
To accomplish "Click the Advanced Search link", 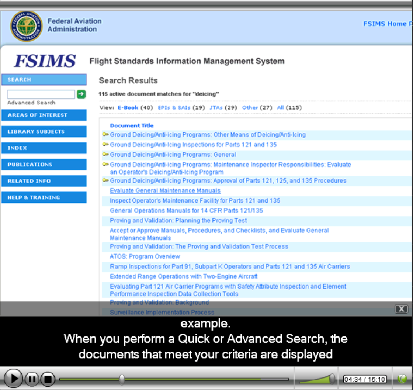I will coord(31,103).
